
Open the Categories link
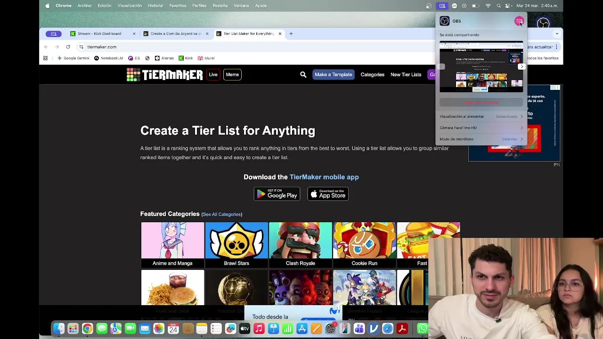point(372,74)
